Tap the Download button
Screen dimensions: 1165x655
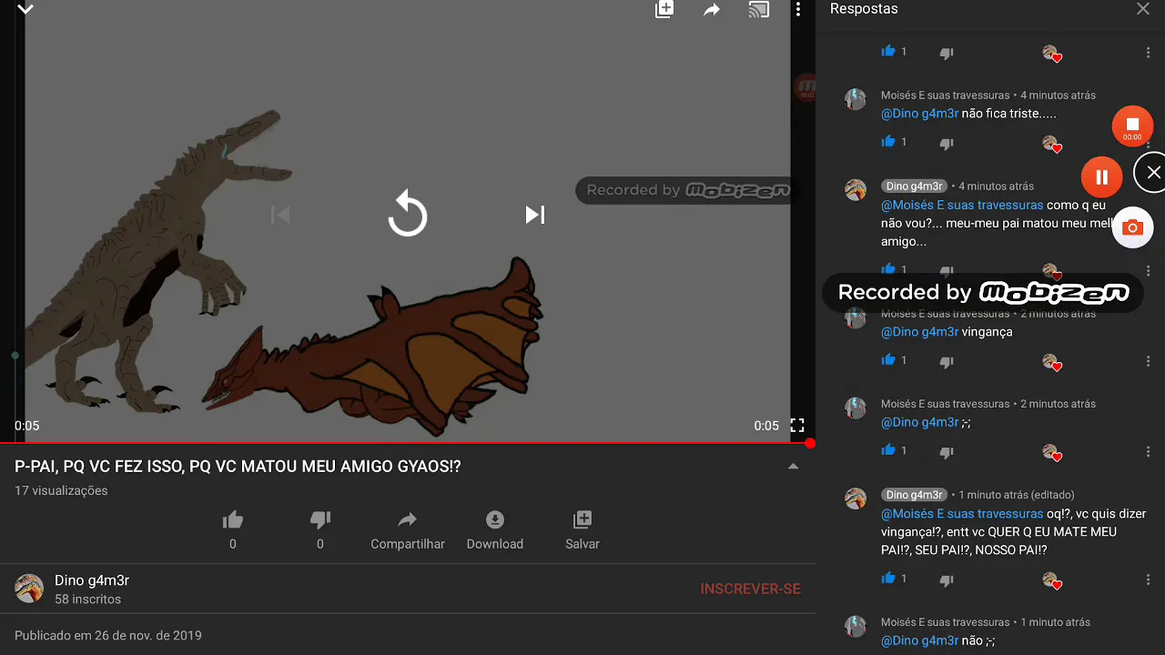coord(495,529)
